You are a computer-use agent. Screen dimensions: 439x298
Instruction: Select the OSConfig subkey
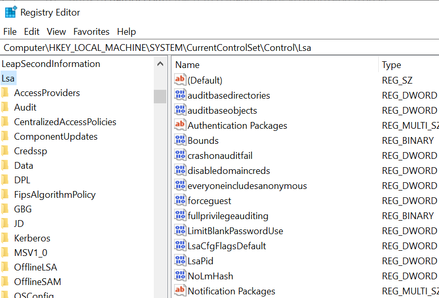[x=34, y=295]
